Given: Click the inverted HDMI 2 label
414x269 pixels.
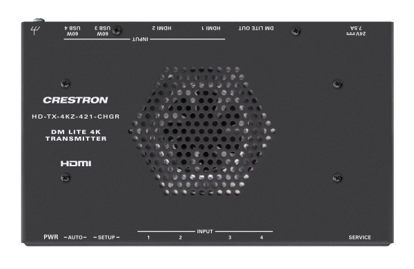Looking at the screenshot, I should 161,28.
